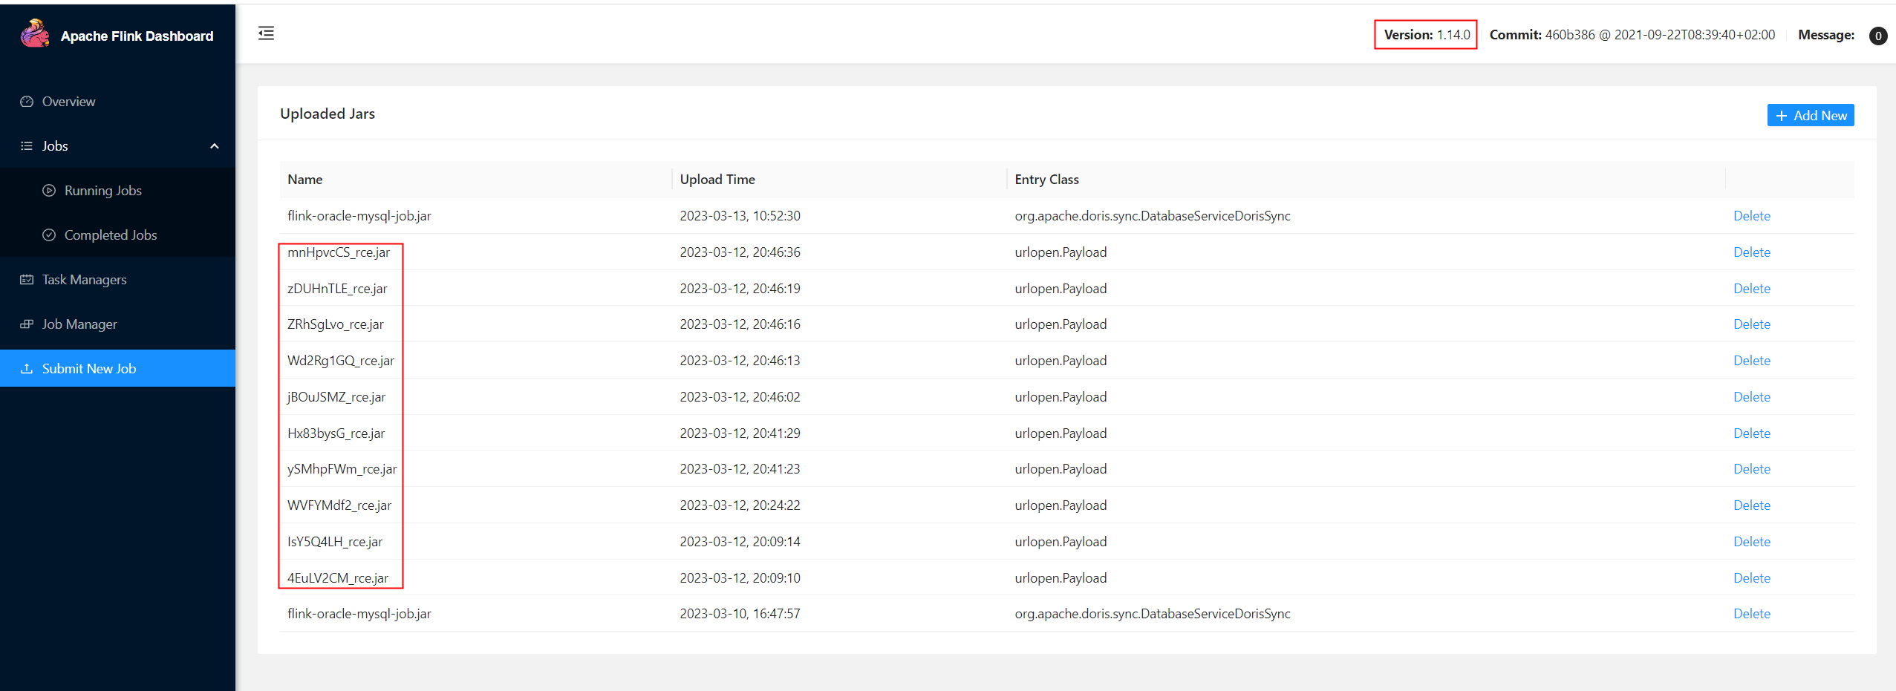Viewport: 1896px width, 691px height.
Task: Select the Hx83bysG_rce.jar row name
Action: coord(336,433)
